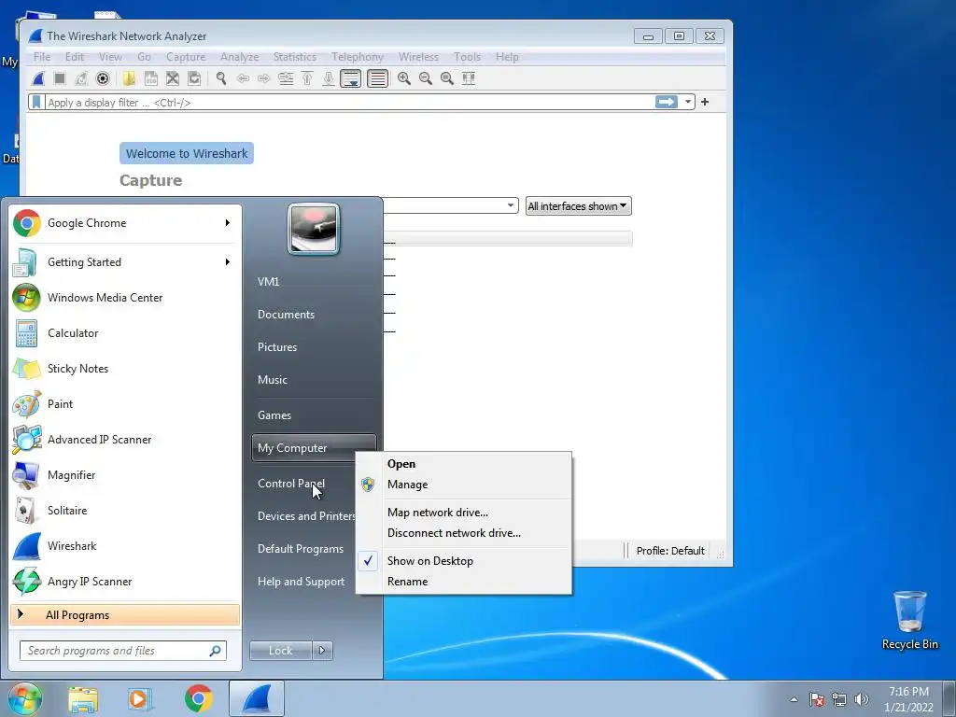Click the zoom in toolbar icon
This screenshot has height=717, width=956.
(x=403, y=78)
